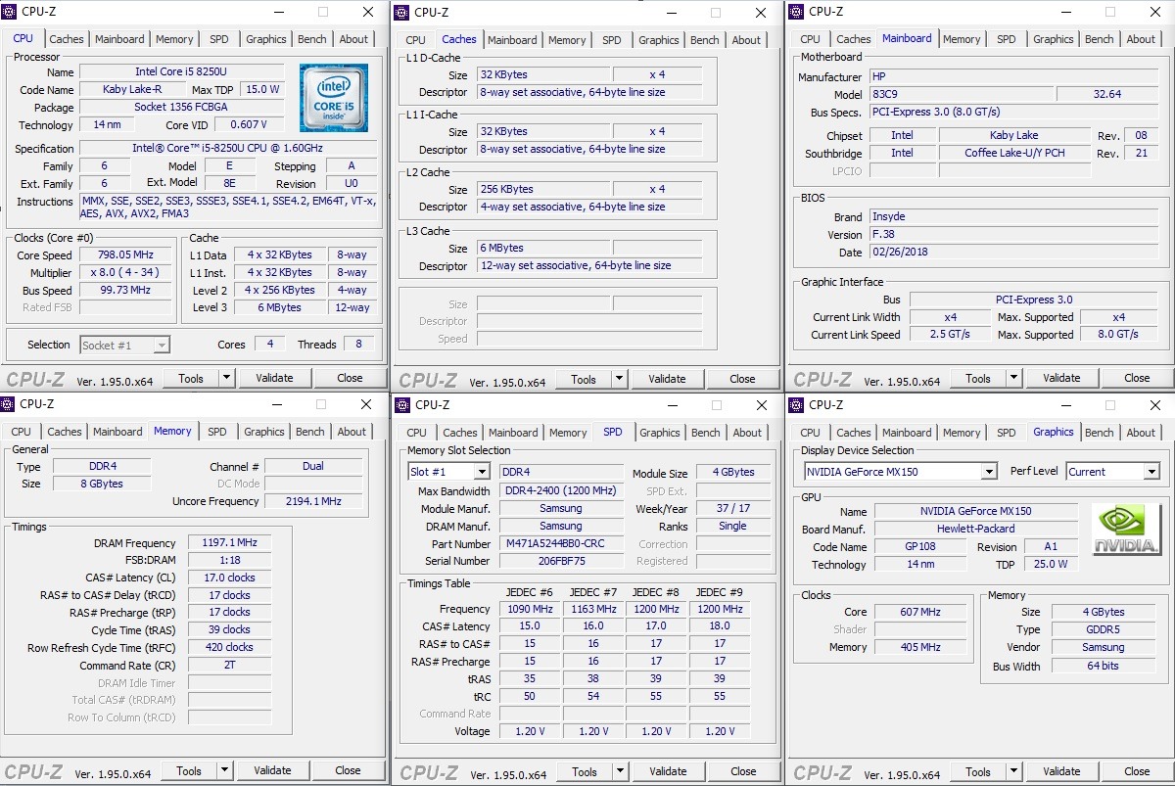Expand the Slot #1 memory slot dropdown
The width and height of the screenshot is (1175, 786).
[481, 472]
